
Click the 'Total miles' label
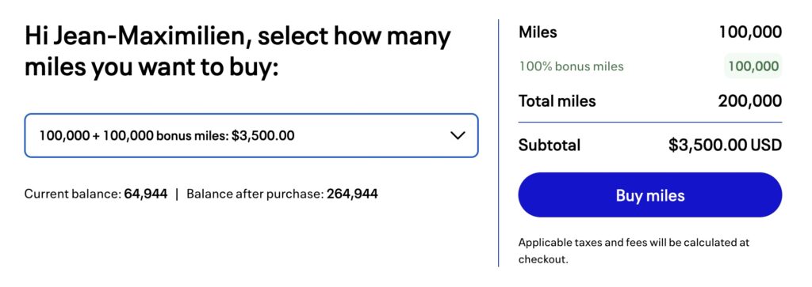557,101
